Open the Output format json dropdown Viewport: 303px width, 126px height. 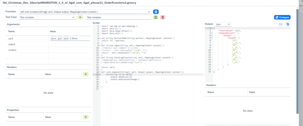point(229,24)
